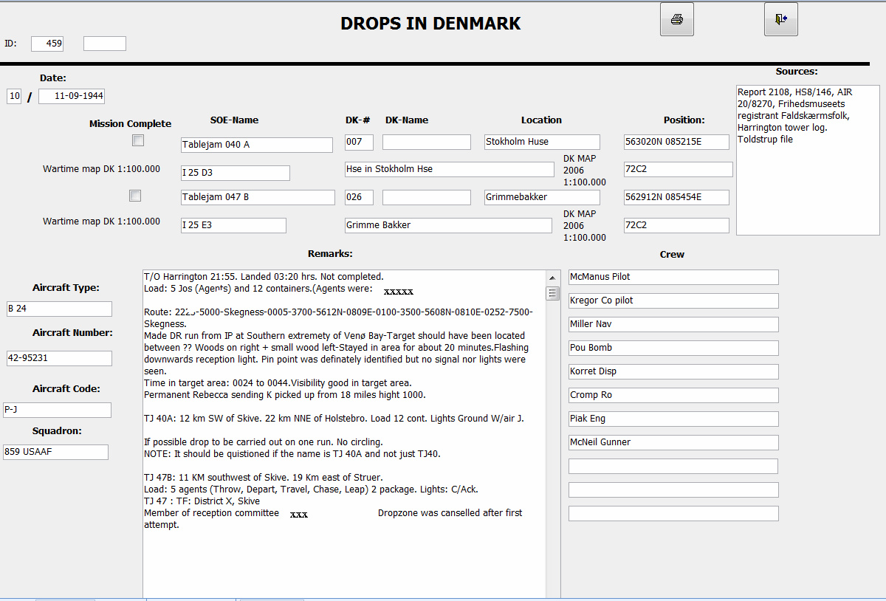The width and height of the screenshot is (886, 601).
Task: Click Position field 563020N 085215E
Action: click(x=676, y=142)
